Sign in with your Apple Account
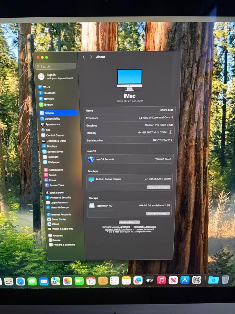The image size is (235, 314). tap(56, 77)
